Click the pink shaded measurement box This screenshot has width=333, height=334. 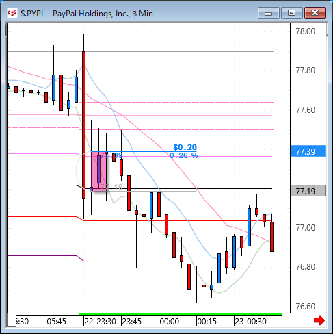point(98,170)
